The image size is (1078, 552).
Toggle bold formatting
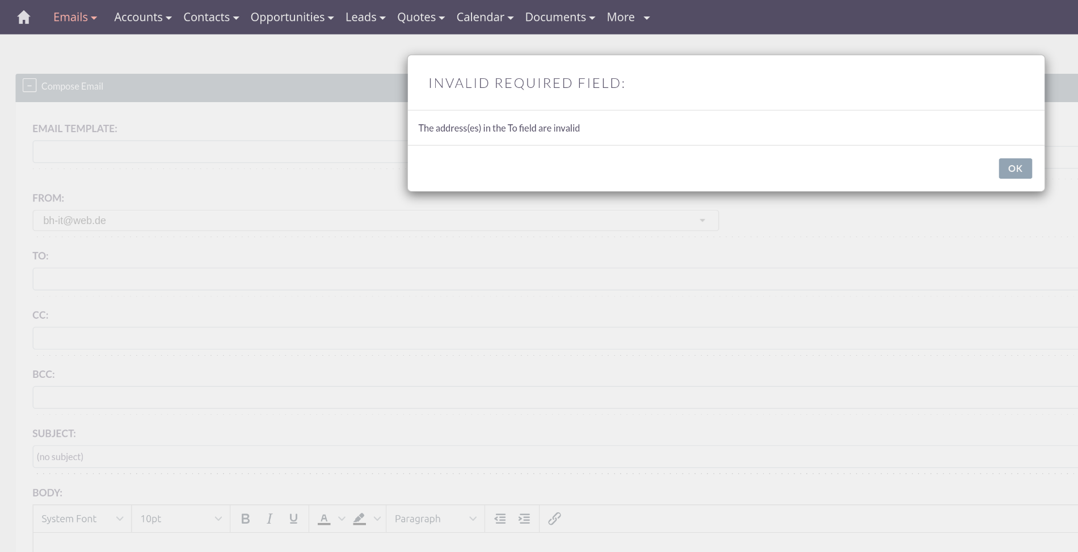click(245, 519)
